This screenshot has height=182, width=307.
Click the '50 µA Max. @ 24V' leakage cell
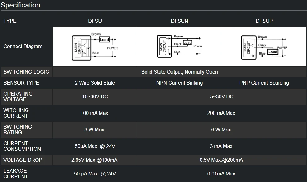point(95,174)
